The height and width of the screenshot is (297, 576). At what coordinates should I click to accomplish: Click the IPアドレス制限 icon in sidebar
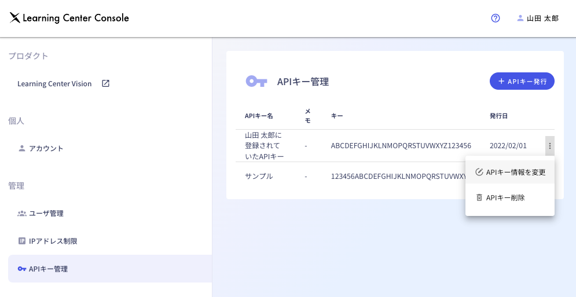(22, 241)
